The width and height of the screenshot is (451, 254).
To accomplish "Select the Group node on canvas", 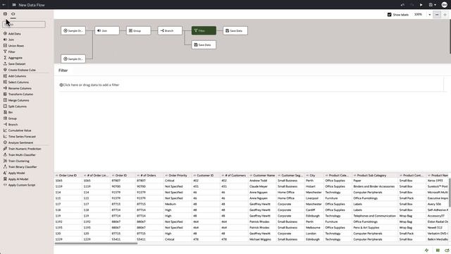I will tap(138, 30).
